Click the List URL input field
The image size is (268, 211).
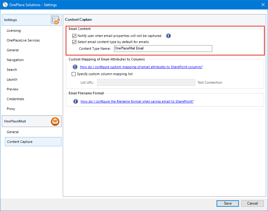point(146,82)
